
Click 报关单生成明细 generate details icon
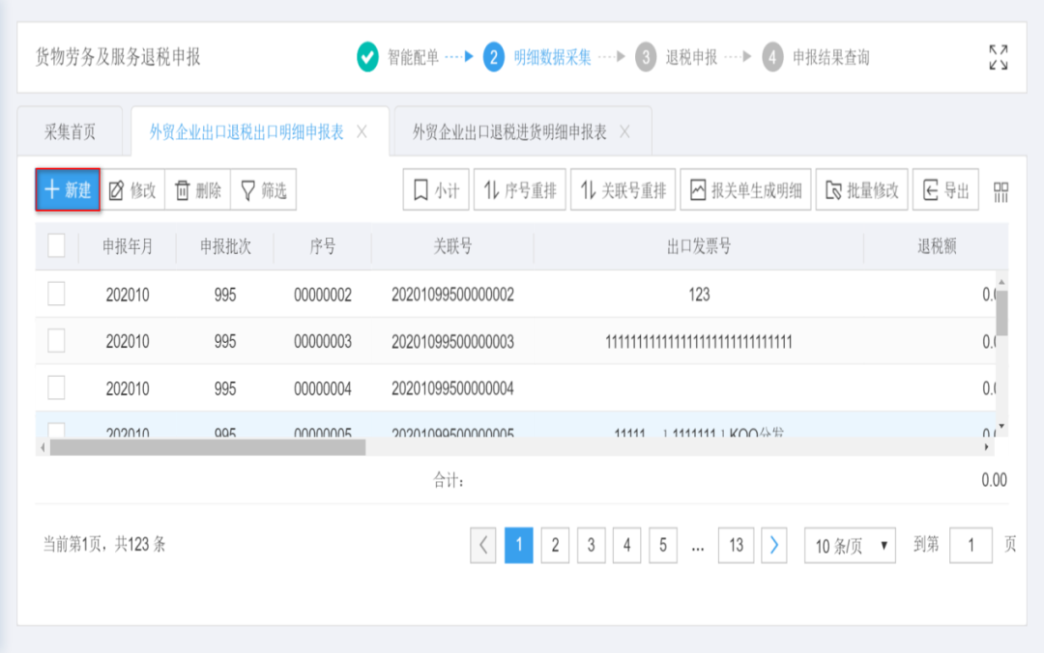coord(699,189)
